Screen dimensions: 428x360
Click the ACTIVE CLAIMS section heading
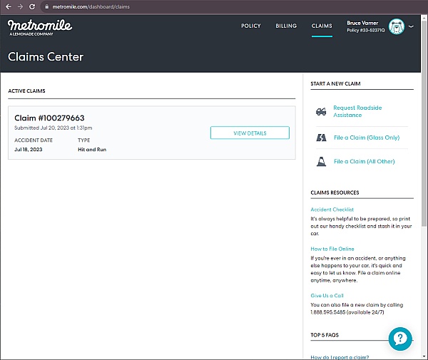[x=27, y=91]
